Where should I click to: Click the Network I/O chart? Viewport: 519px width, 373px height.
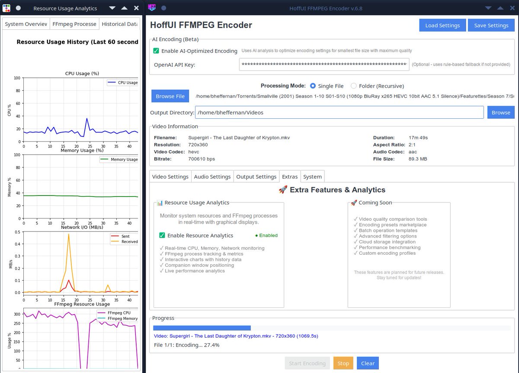81,263
